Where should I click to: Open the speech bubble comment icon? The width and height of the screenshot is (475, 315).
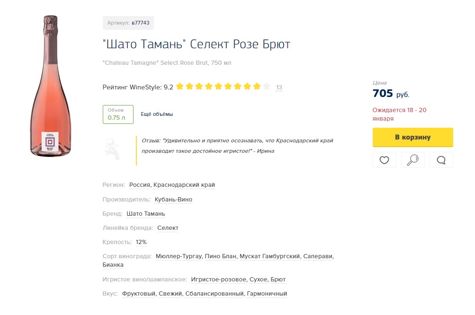(x=441, y=160)
